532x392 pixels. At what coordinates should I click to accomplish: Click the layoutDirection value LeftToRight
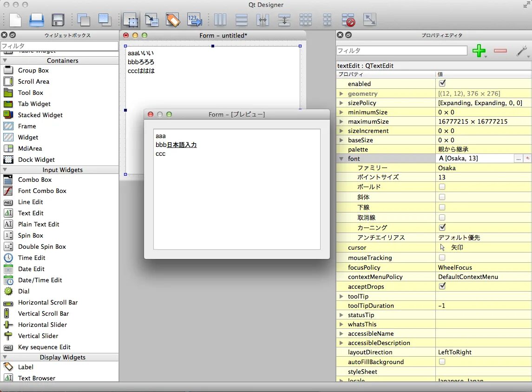click(x=455, y=352)
